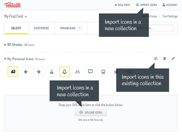Delete collection using the trash icon

point(164,58)
